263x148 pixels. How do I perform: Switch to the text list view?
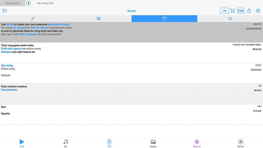[230, 18]
